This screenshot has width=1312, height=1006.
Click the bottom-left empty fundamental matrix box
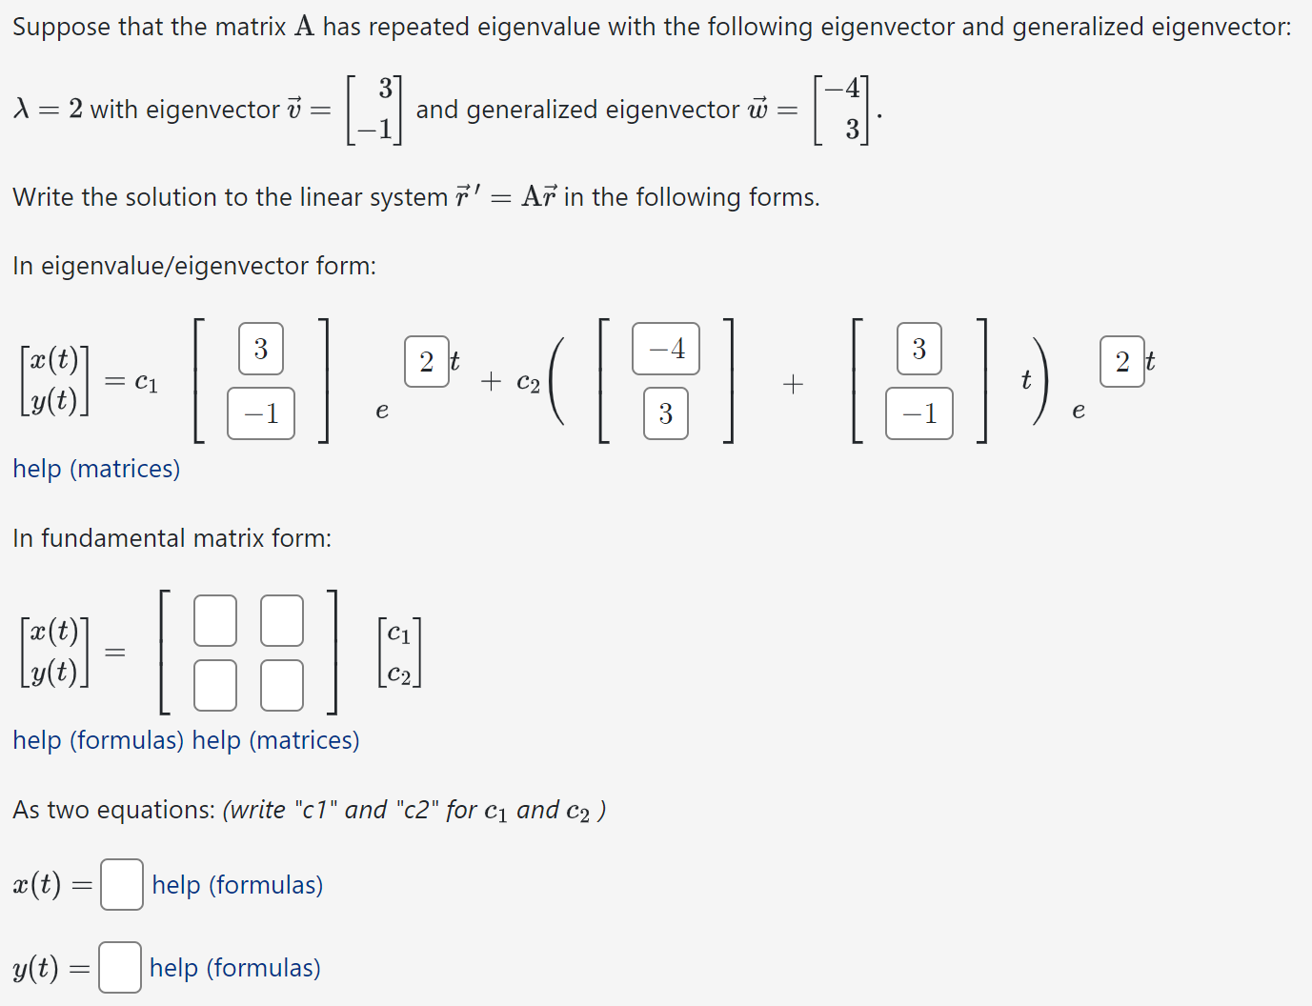[x=214, y=684]
